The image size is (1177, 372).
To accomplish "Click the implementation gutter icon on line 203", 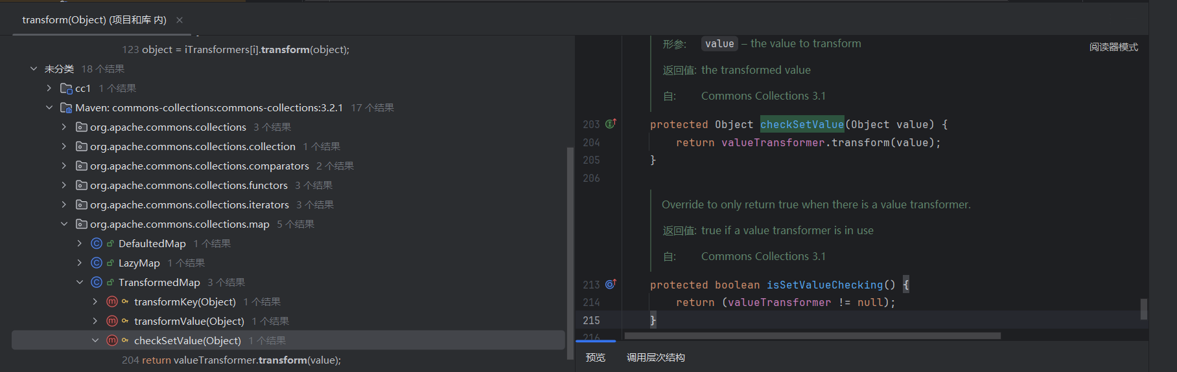I will 611,124.
